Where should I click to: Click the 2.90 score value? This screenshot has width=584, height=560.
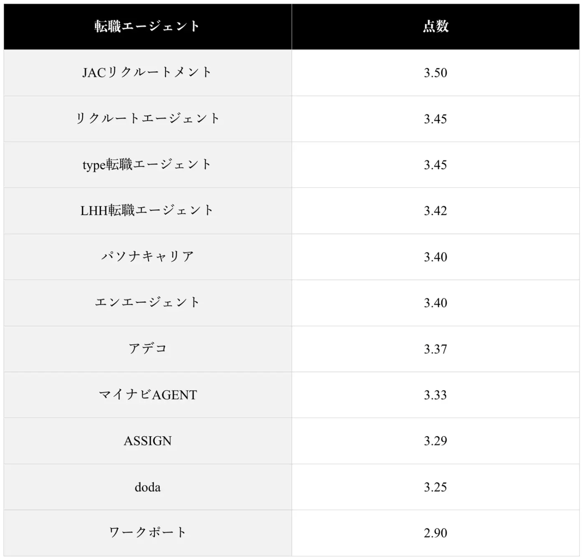pos(435,533)
